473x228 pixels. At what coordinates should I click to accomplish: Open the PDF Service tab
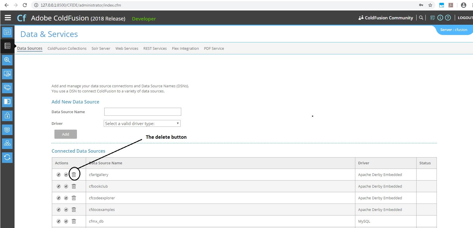[214, 48]
